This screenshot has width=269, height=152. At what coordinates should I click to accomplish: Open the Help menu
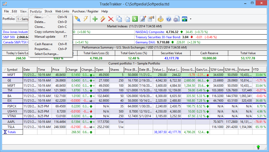point(105,11)
